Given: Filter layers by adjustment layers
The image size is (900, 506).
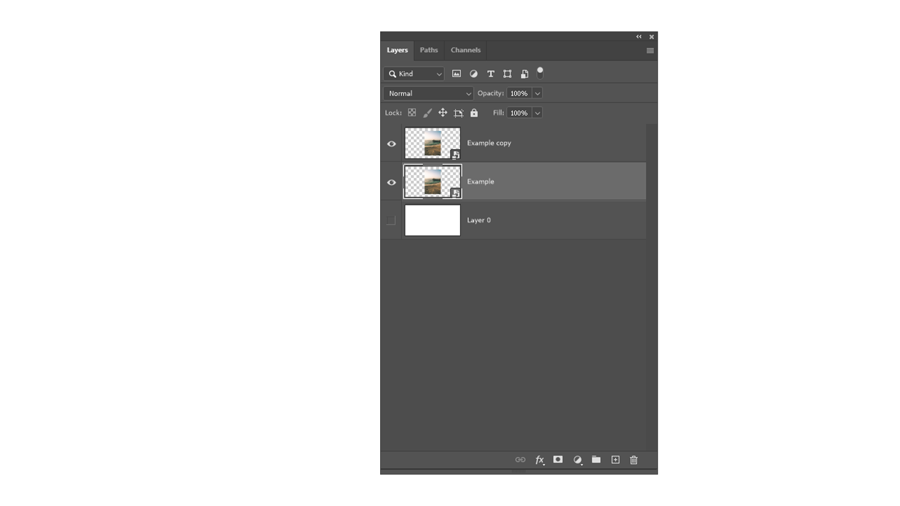Looking at the screenshot, I should [473, 74].
